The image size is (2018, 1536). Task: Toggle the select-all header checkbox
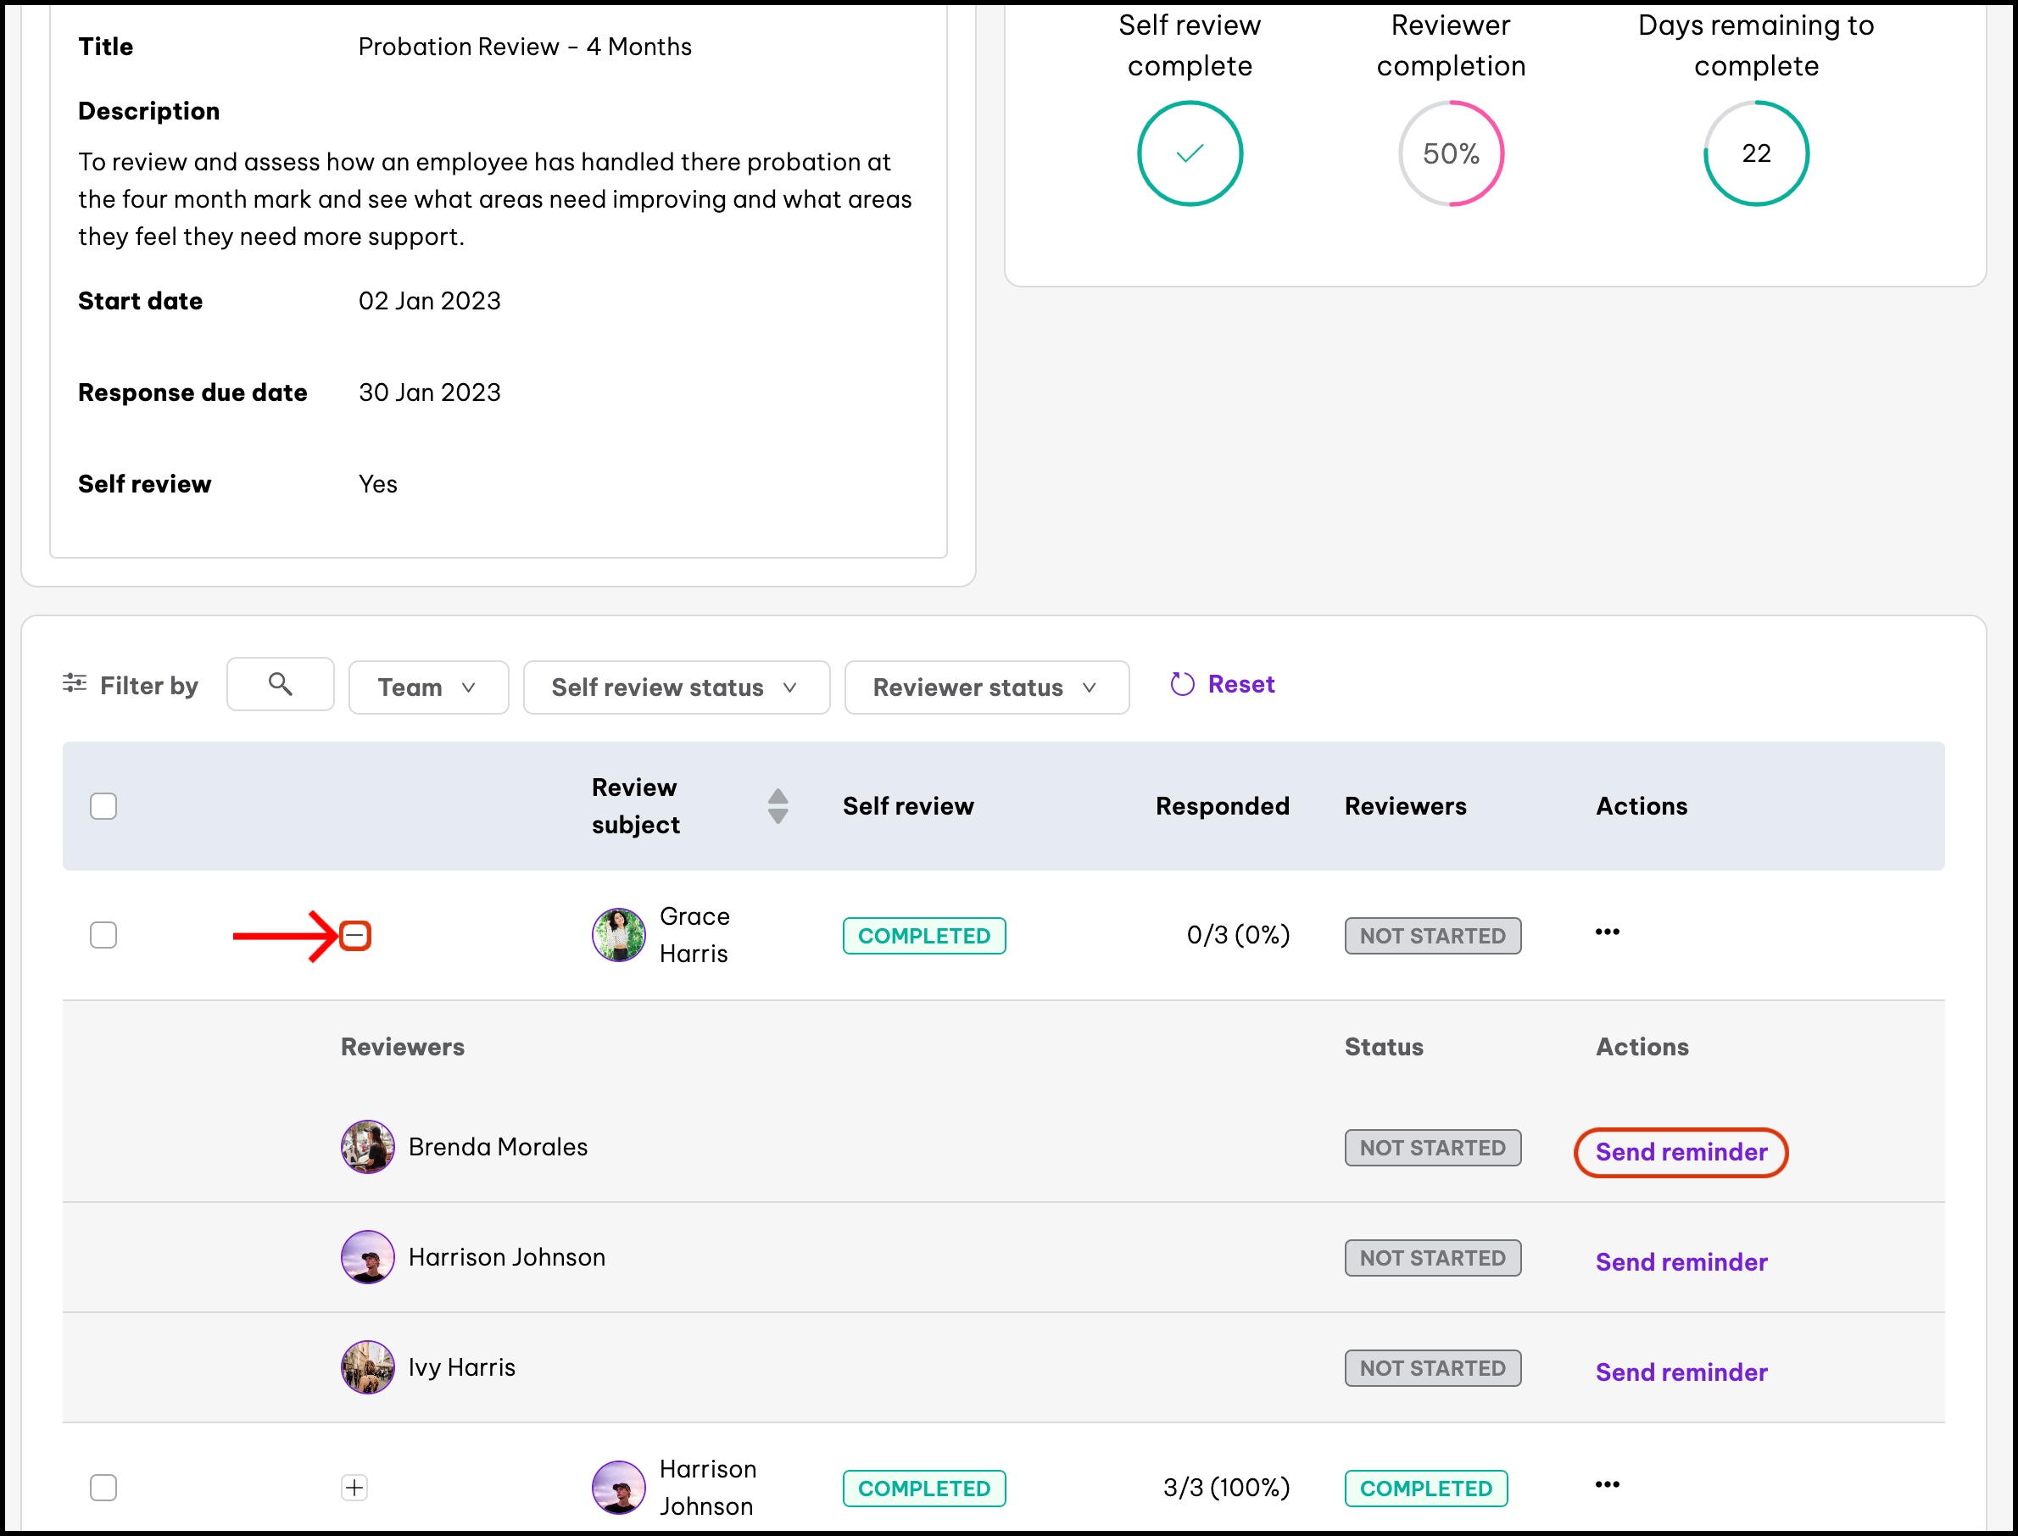click(x=103, y=806)
